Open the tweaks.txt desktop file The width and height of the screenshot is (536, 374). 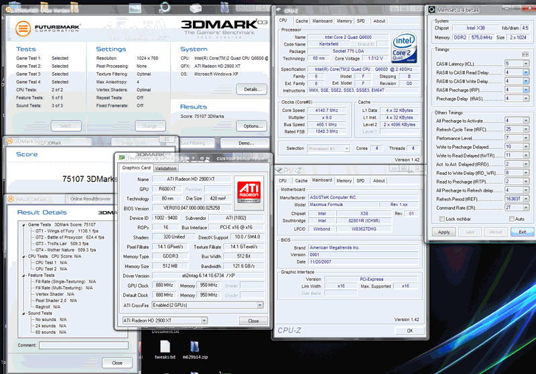coord(165,349)
